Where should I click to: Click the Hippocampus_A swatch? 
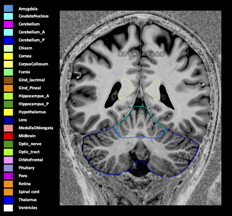(x=8, y=96)
